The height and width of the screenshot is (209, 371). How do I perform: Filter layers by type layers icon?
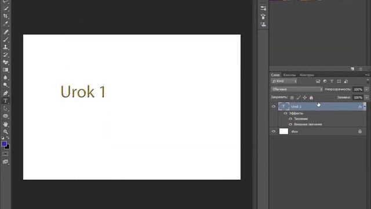click(332, 81)
